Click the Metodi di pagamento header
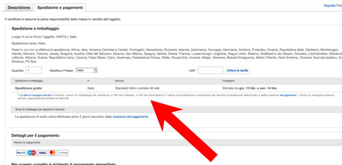The image size is (342, 165). pyautogui.click(x=27, y=142)
